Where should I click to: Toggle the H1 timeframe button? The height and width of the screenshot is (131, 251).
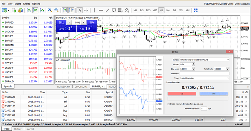tap(161, 11)
